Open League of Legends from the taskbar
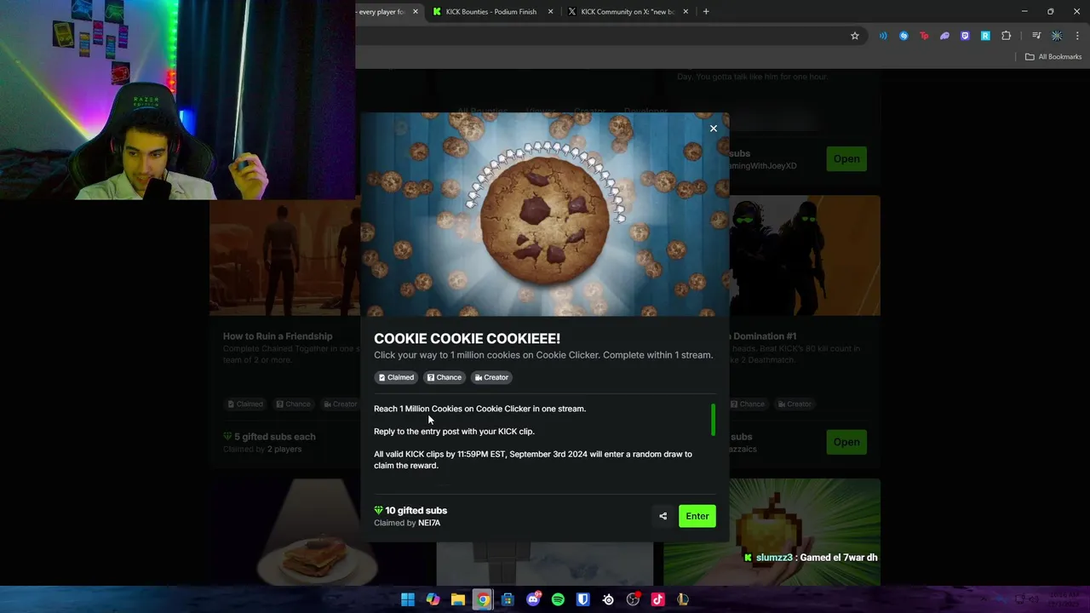The height and width of the screenshot is (613, 1090). (x=682, y=599)
